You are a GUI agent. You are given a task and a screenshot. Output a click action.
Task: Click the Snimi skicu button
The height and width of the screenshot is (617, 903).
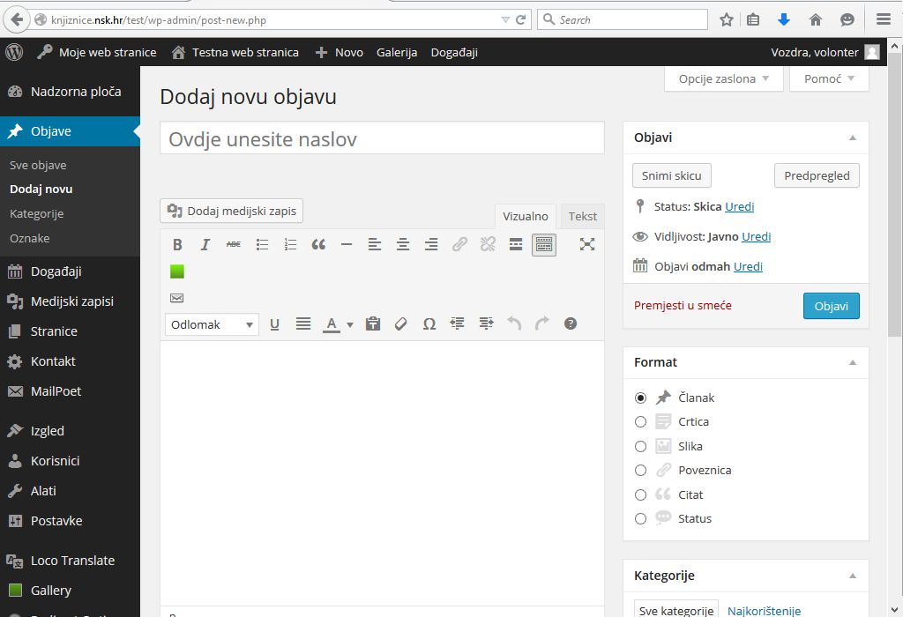click(671, 175)
